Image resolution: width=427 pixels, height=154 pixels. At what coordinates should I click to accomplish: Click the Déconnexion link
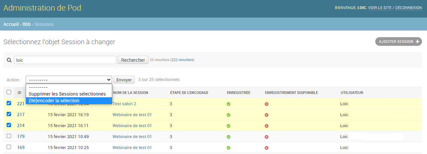408,8
